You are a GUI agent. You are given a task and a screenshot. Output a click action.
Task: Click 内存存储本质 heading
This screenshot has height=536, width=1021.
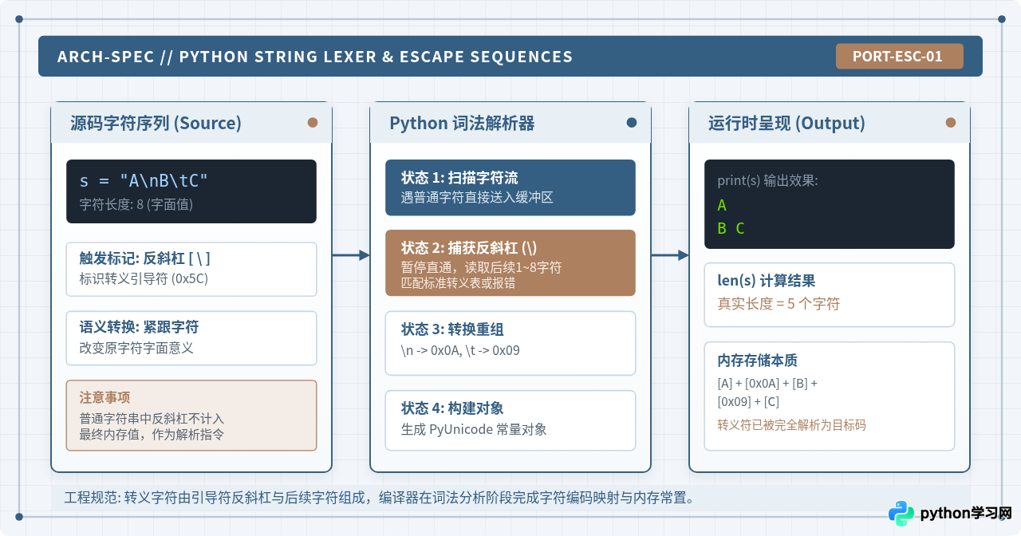click(x=757, y=360)
